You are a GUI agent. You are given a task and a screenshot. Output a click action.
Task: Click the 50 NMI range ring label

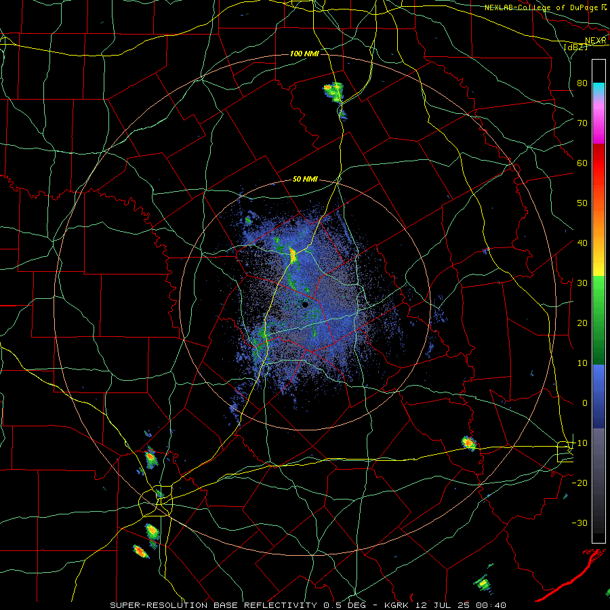coord(305,180)
